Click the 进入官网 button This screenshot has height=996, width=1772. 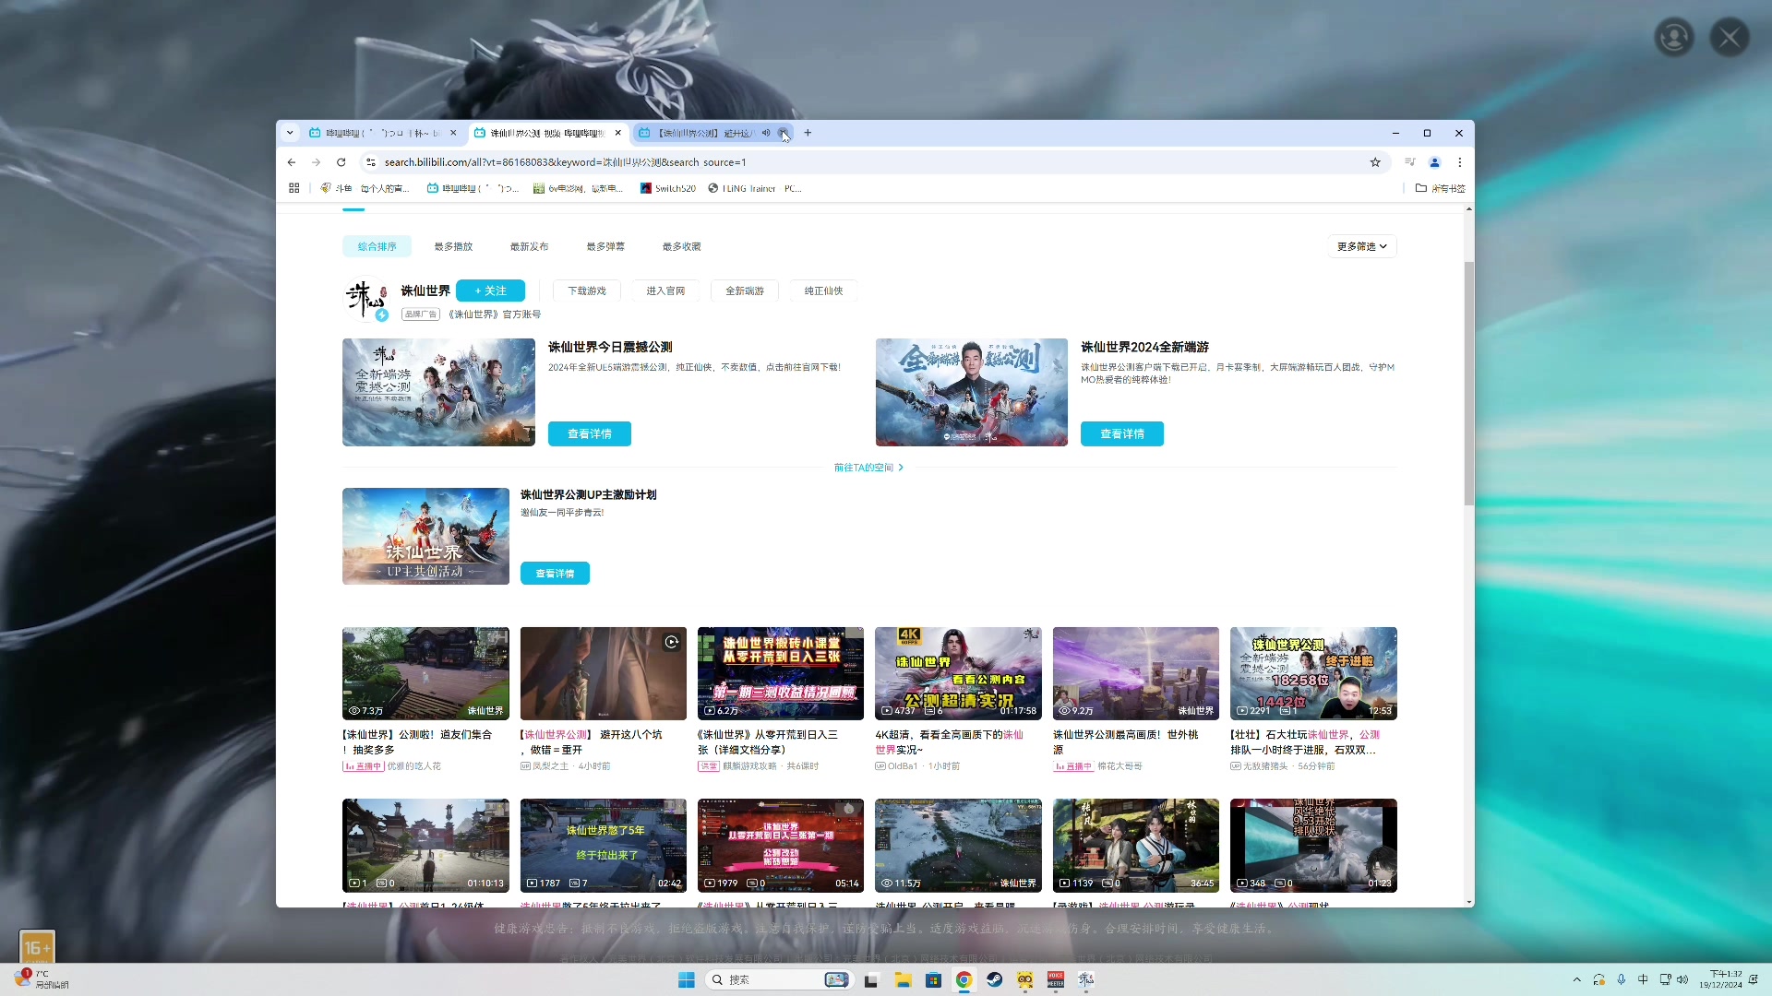click(x=665, y=290)
